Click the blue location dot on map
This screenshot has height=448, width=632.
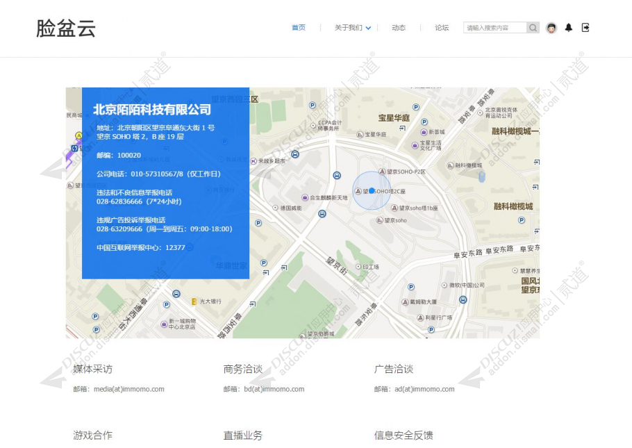click(372, 191)
